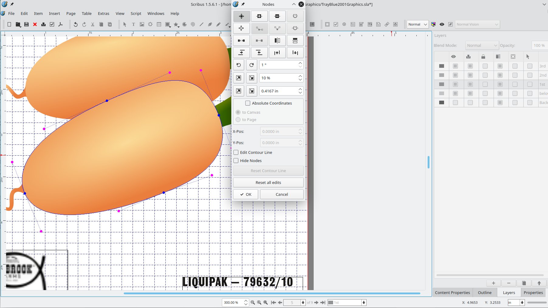Select the Line tool
This screenshot has height=308, width=548.
click(201, 24)
